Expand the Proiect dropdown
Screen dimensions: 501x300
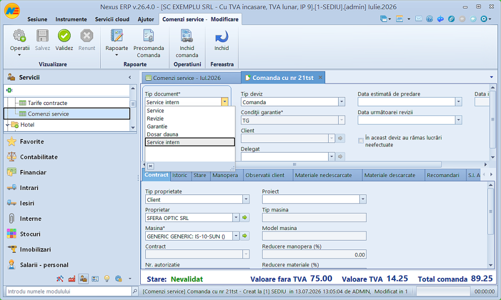[363, 199]
